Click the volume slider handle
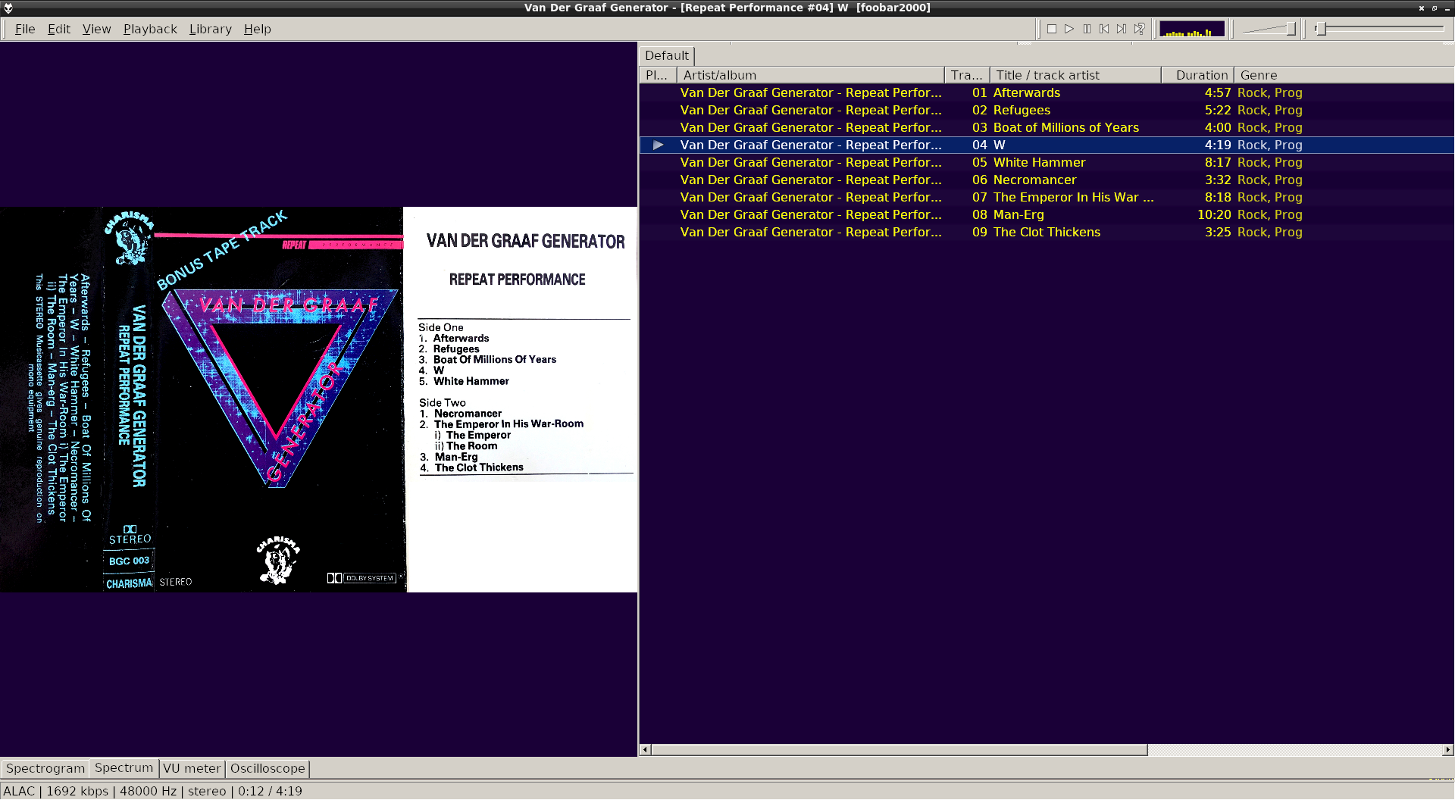 (x=1291, y=29)
